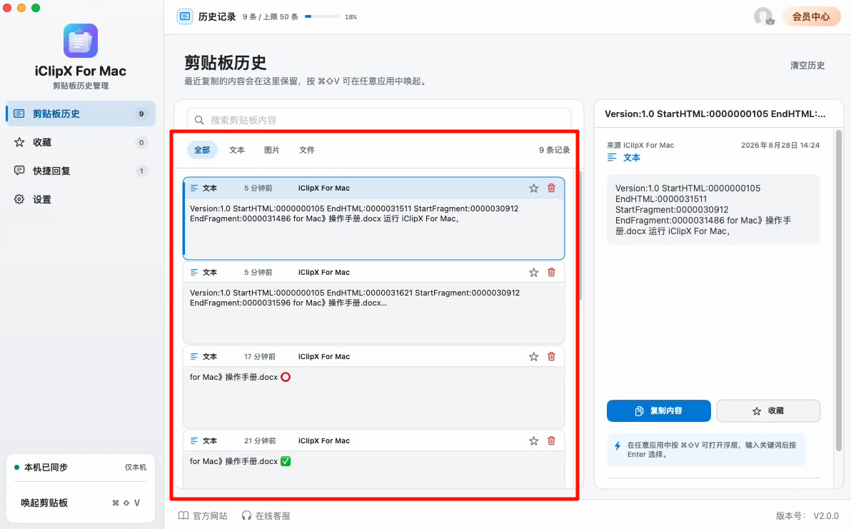851x529 pixels.
Task: Open the 快捷回复 sidebar section
Action: (81, 171)
